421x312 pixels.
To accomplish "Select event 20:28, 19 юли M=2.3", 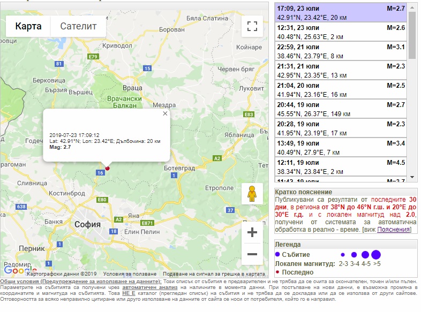I will tap(341, 128).
